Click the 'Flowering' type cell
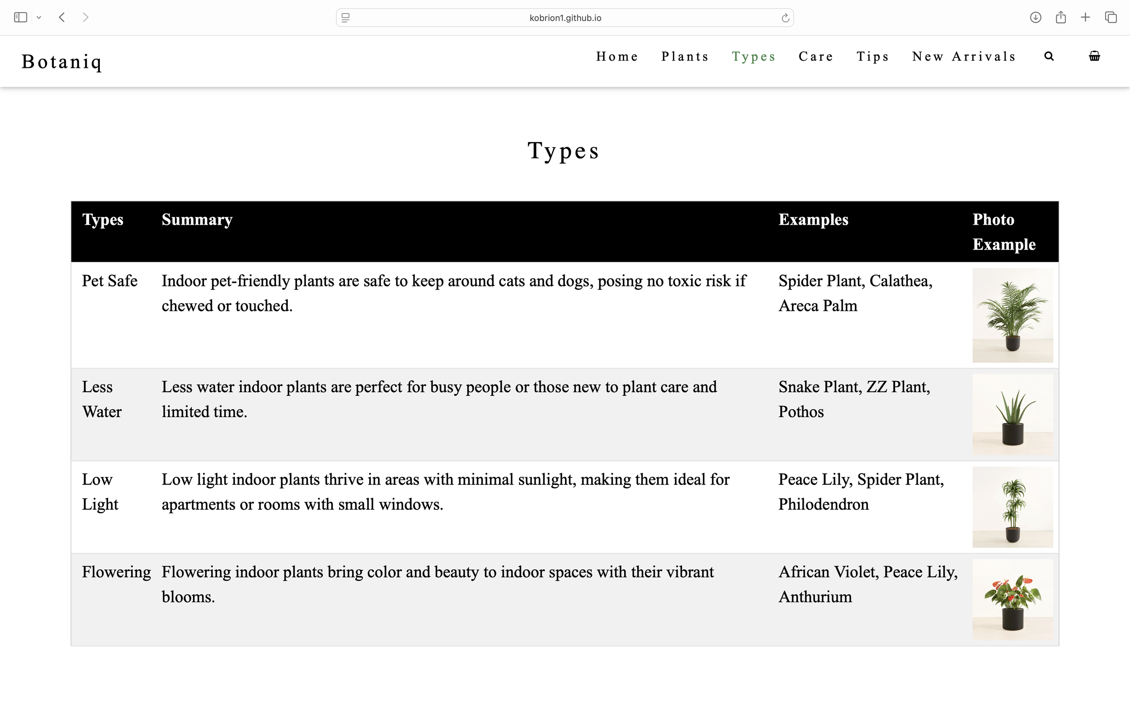Image resolution: width=1130 pixels, height=707 pixels. tap(116, 572)
